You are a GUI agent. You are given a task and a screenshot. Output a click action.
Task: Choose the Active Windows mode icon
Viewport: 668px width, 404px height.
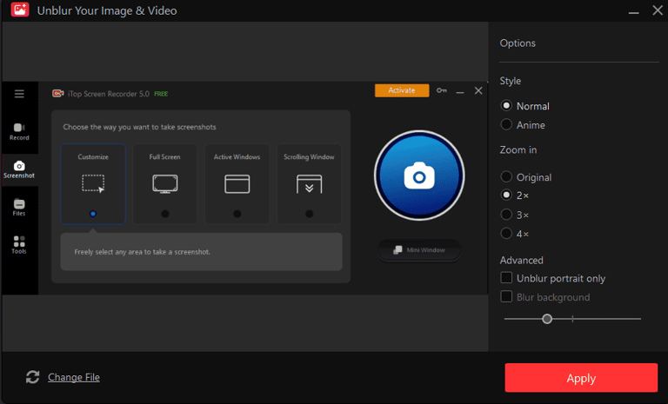pyautogui.click(x=237, y=184)
